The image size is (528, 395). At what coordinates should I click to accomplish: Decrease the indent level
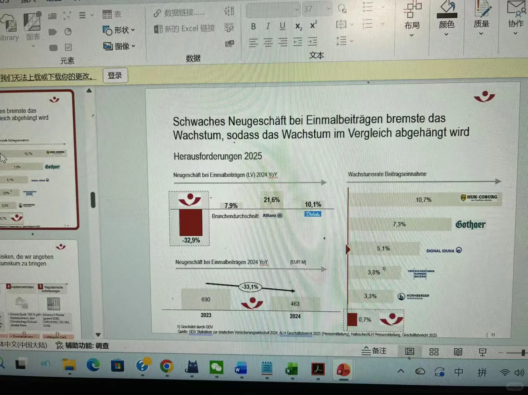(x=298, y=42)
